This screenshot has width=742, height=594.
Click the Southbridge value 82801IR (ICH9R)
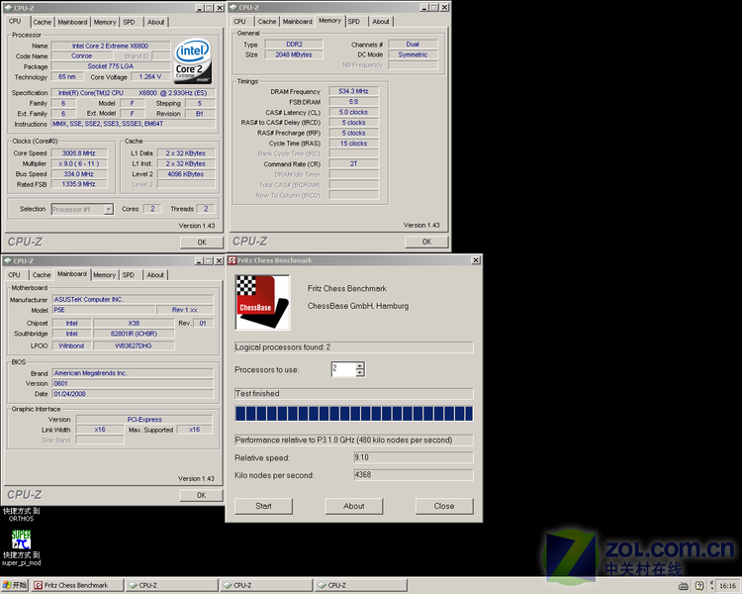point(134,334)
